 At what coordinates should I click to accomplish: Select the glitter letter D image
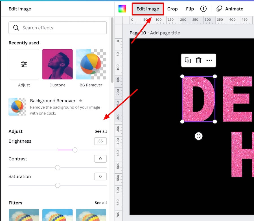tap(198, 99)
